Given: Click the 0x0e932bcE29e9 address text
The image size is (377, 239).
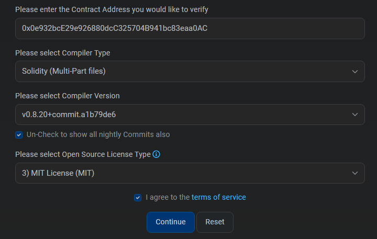Looking at the screenshot, I should click(115, 28).
